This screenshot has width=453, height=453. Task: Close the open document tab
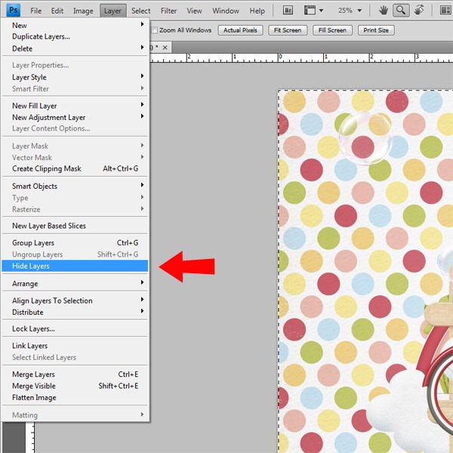tap(165, 48)
